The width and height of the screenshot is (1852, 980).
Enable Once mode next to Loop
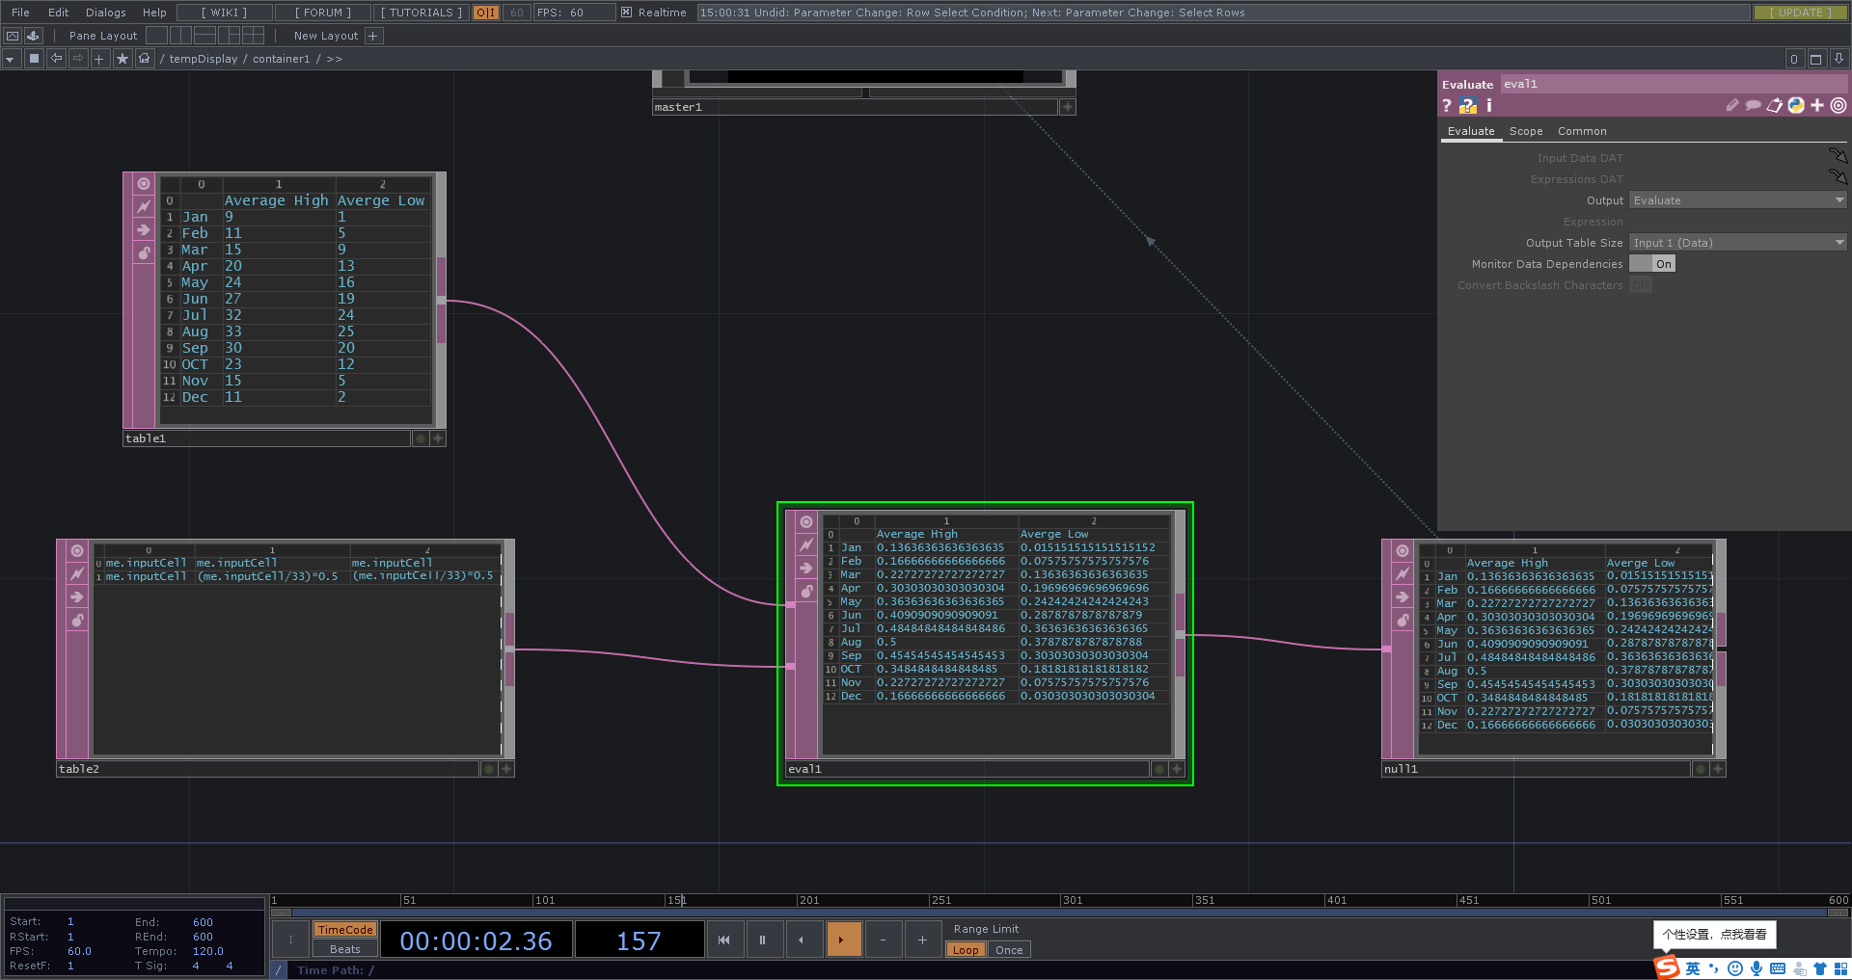pos(1008,949)
